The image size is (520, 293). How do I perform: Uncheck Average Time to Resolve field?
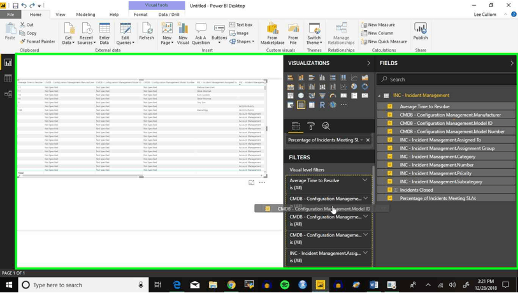point(390,106)
